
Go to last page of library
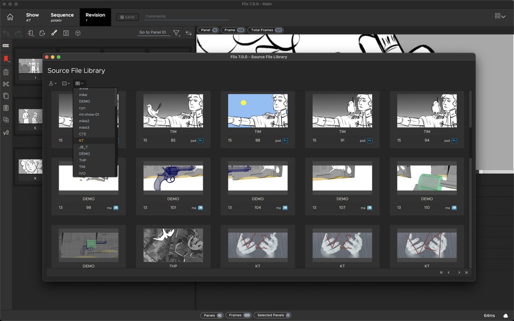pos(466,273)
